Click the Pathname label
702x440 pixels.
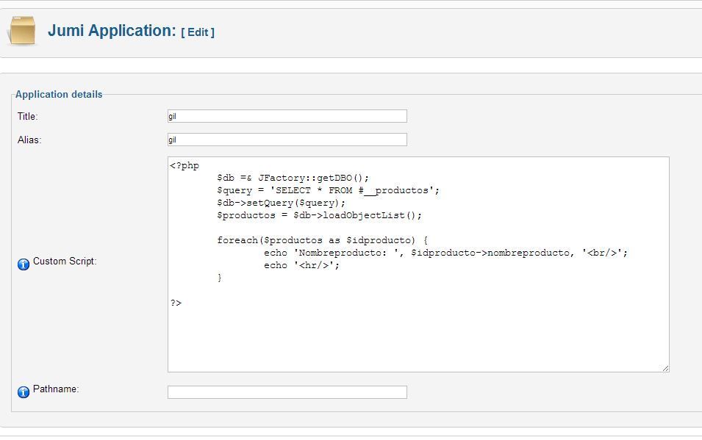coord(56,389)
